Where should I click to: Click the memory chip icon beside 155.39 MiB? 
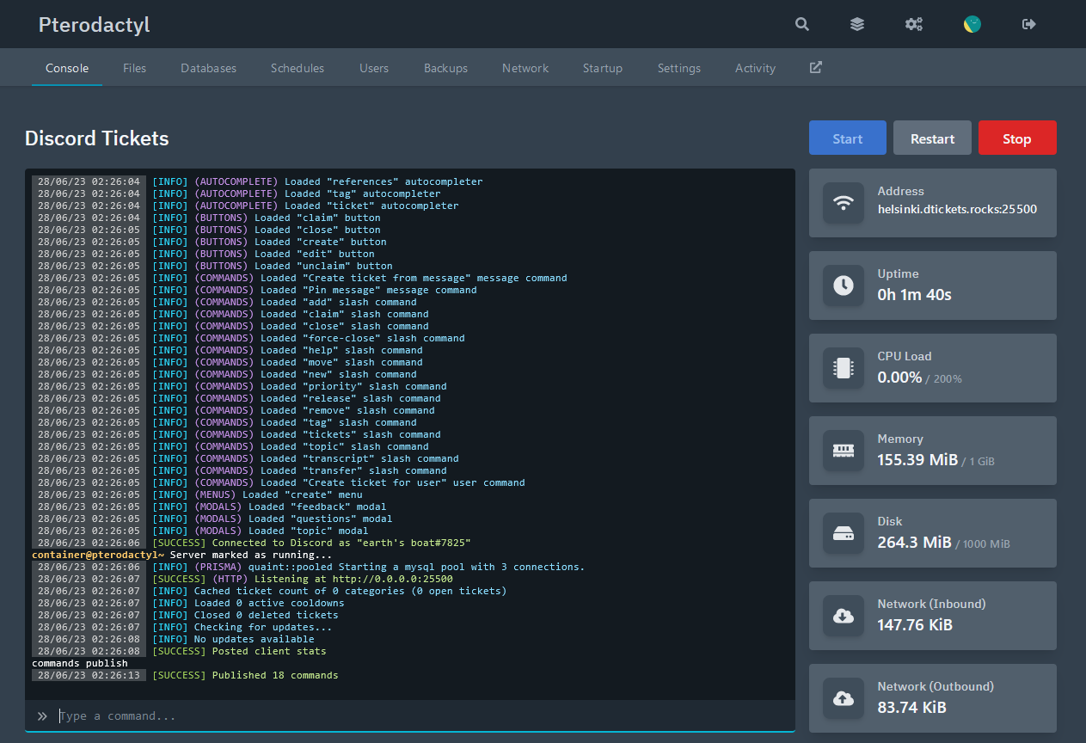[x=844, y=451]
